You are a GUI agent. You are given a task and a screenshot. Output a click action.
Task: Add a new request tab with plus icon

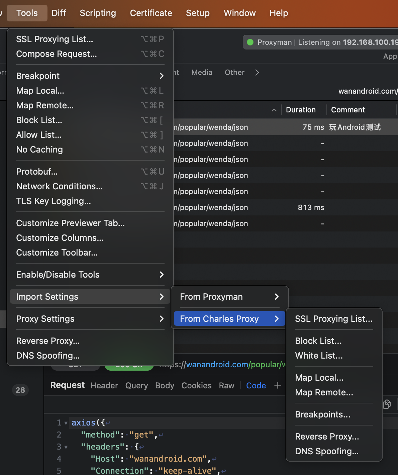pyautogui.click(x=278, y=385)
